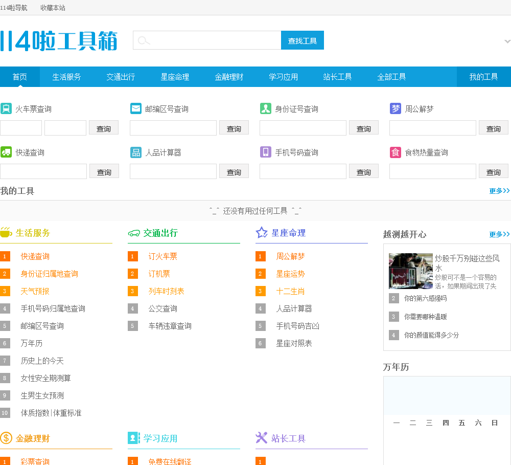Click the 114啦工具箱 logo

pos(59,41)
